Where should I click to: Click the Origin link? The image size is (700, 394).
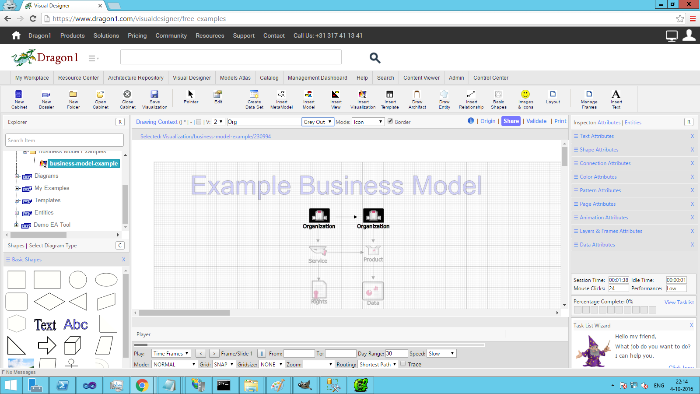pyautogui.click(x=488, y=121)
